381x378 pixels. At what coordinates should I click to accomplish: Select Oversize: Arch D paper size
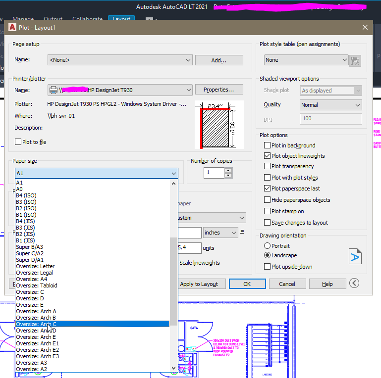pyautogui.click(x=92, y=331)
